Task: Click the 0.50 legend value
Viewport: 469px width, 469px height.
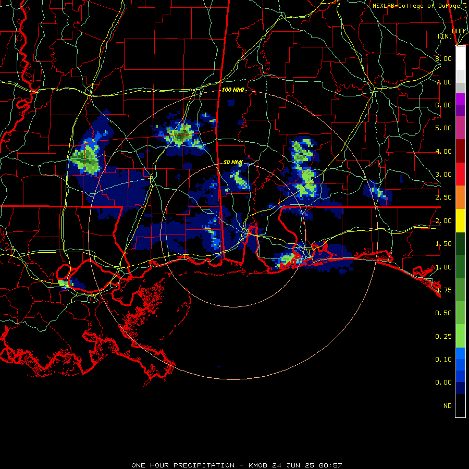Action: (x=443, y=313)
